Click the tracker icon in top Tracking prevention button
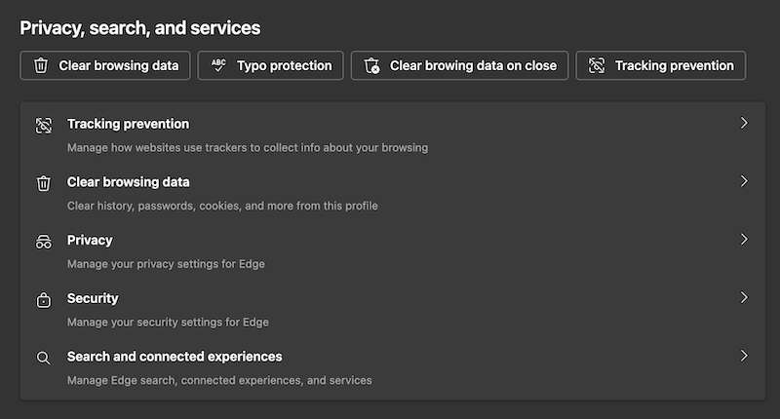The image size is (780, 419). click(597, 66)
